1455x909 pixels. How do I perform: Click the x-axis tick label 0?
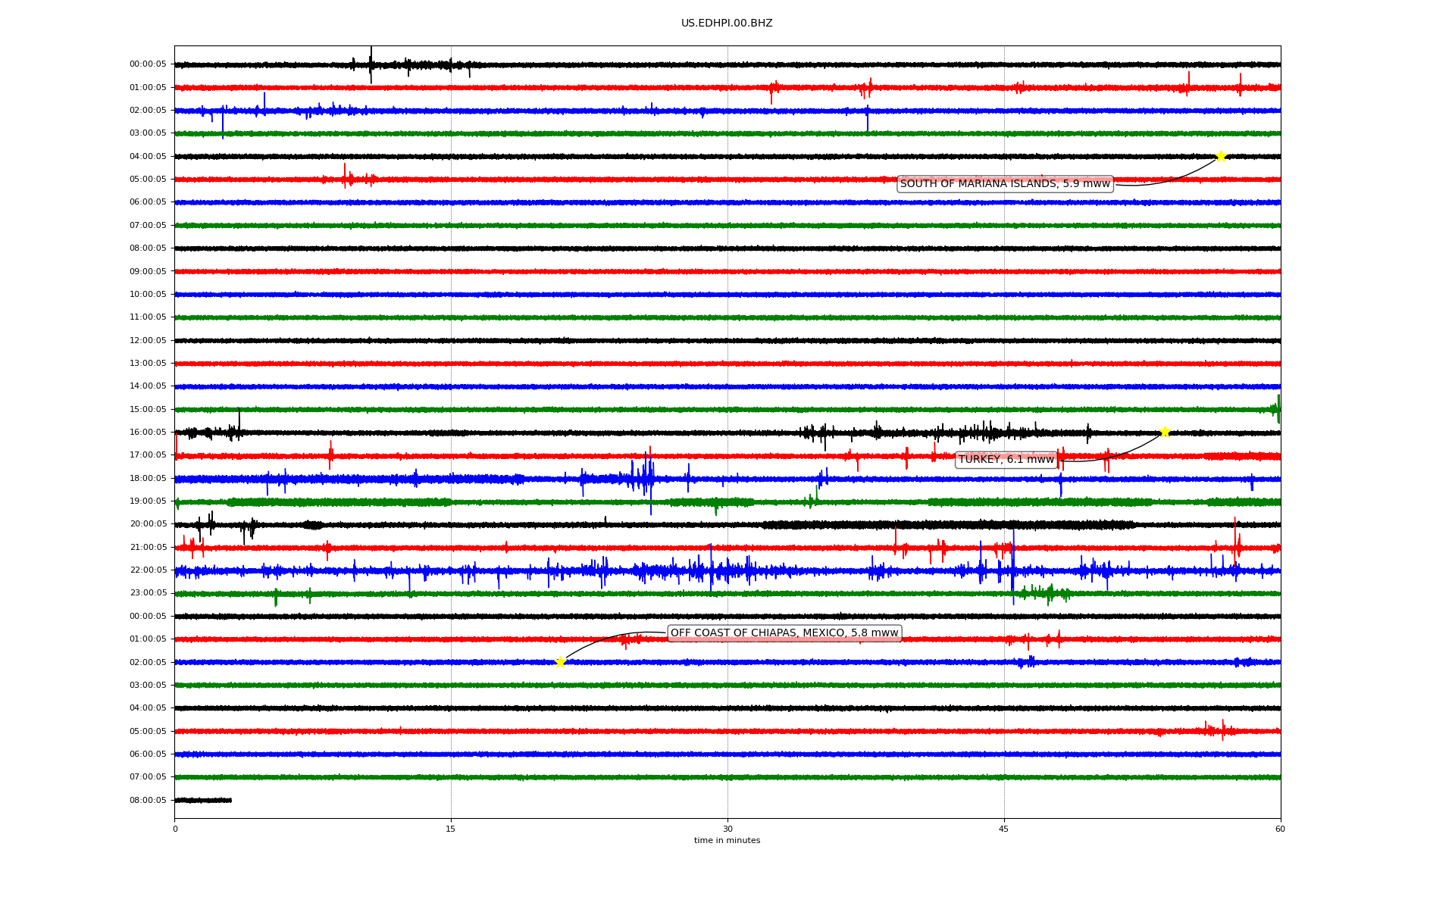click(x=175, y=829)
